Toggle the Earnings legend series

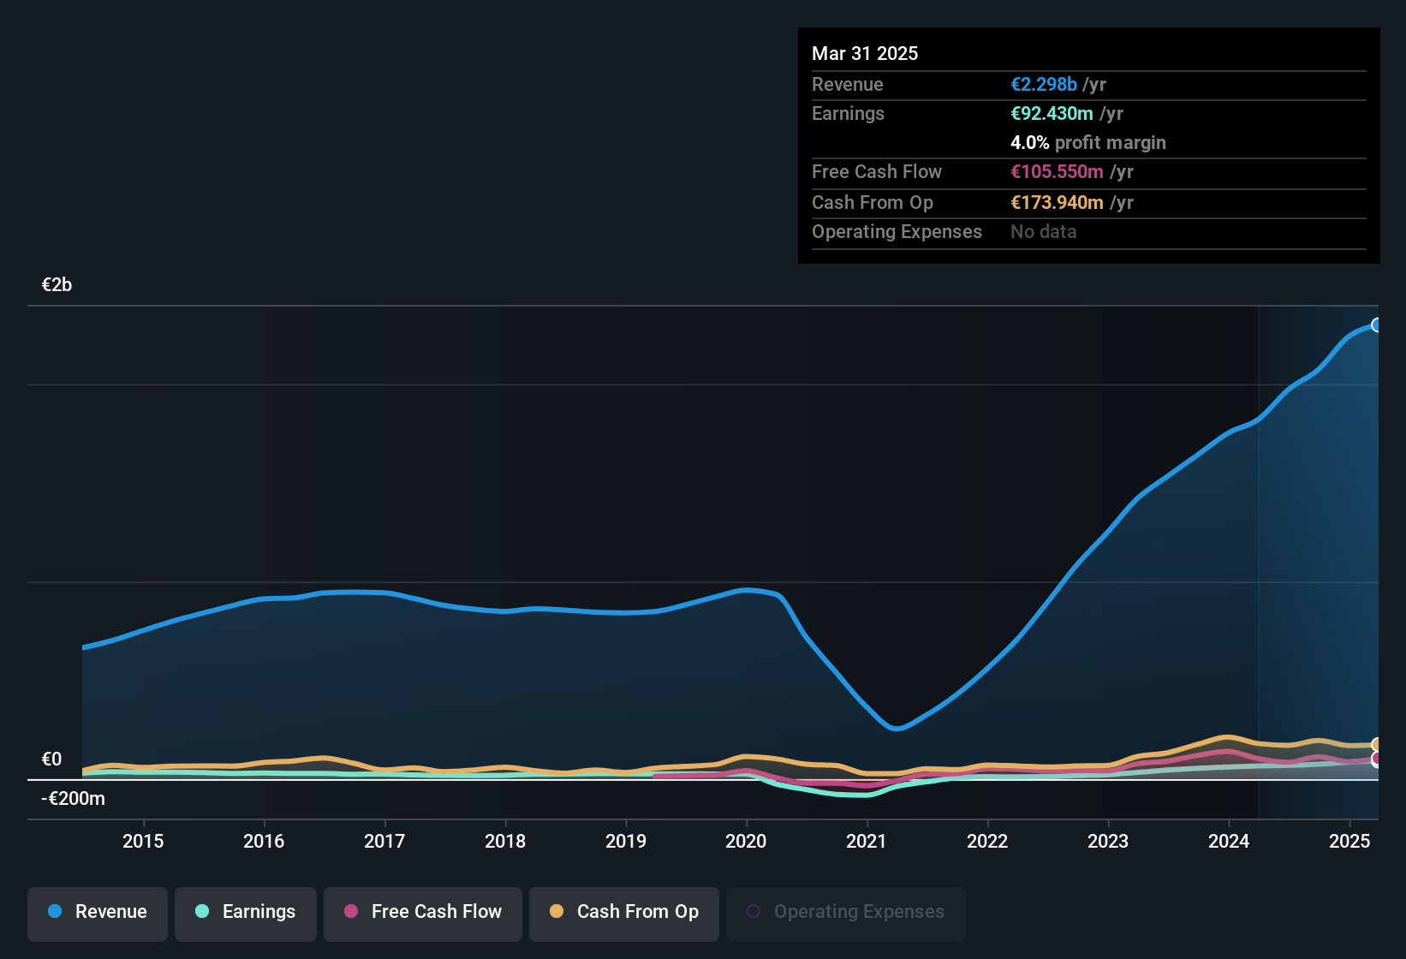point(246,913)
